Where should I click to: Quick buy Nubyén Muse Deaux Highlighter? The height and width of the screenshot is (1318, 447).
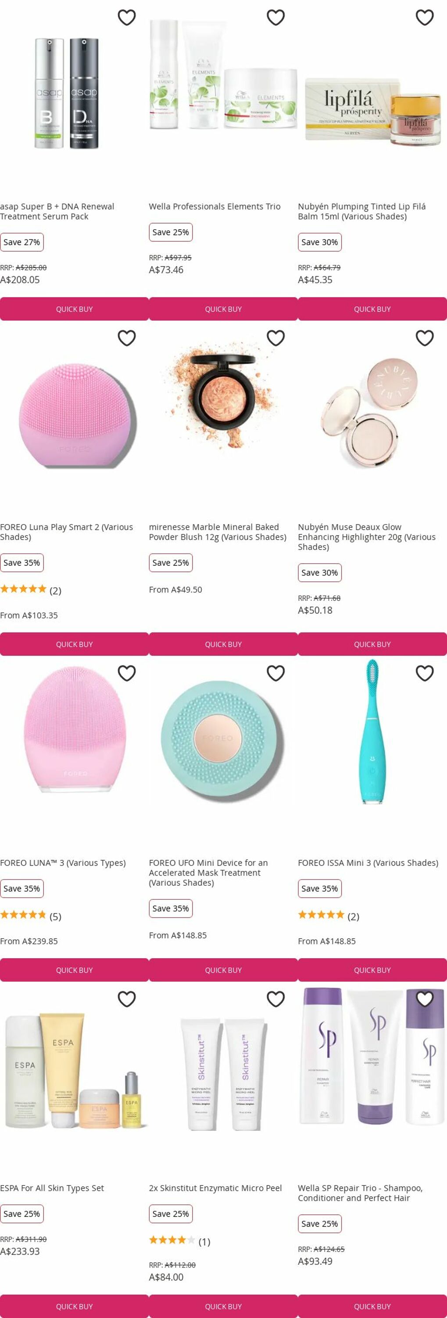tap(372, 644)
